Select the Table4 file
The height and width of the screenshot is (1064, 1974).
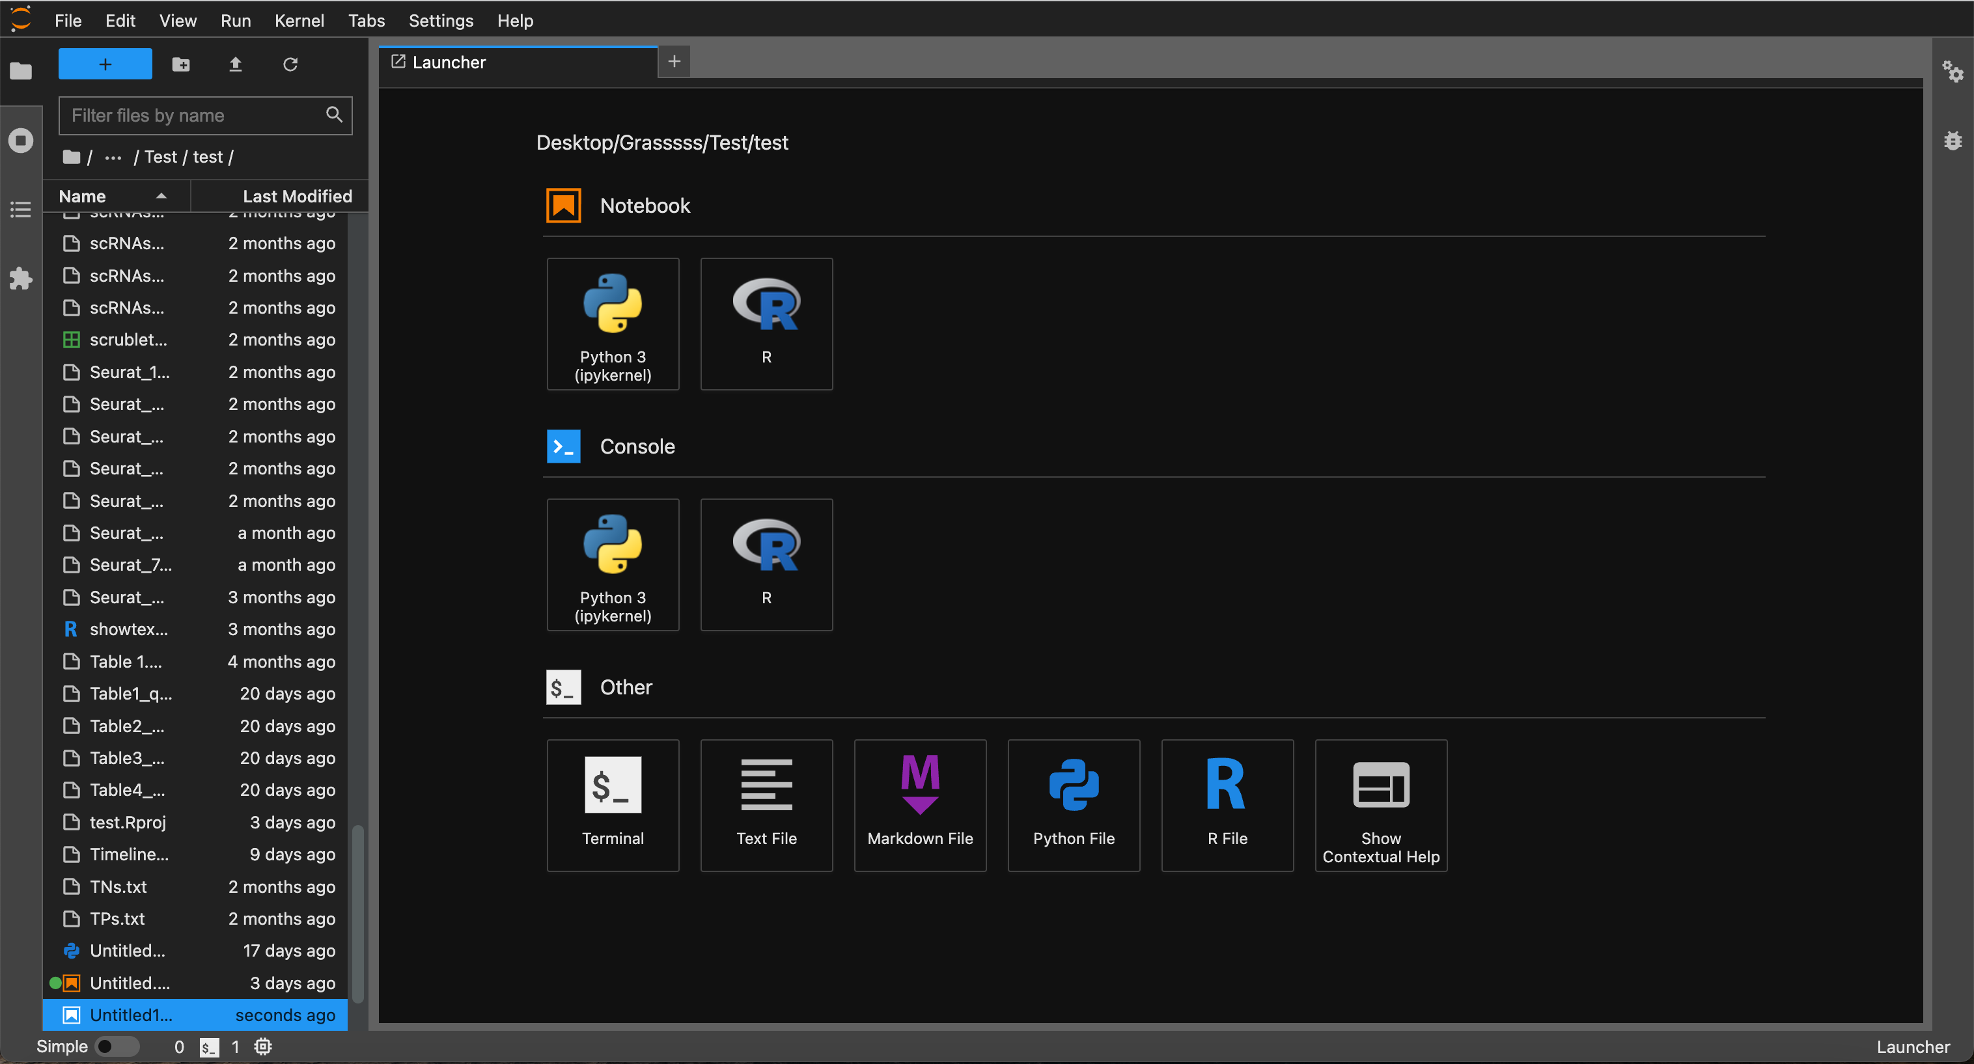[195, 790]
